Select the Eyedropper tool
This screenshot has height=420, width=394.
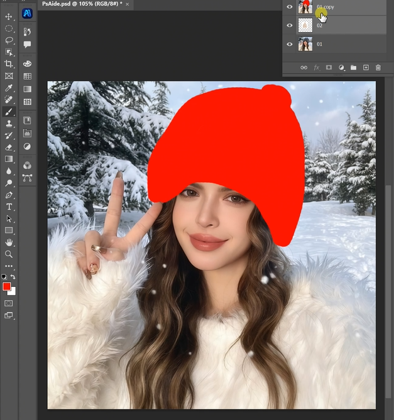tap(9, 88)
